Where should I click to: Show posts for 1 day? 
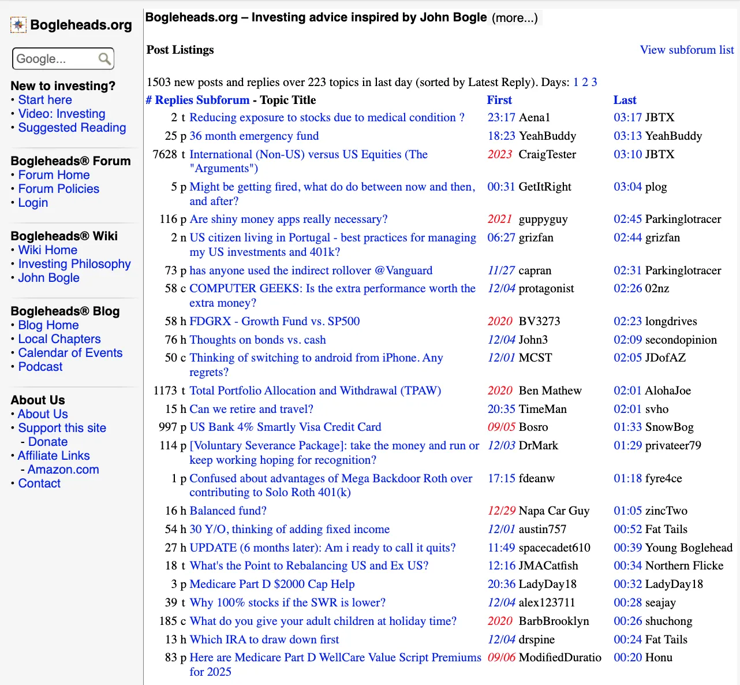point(575,82)
